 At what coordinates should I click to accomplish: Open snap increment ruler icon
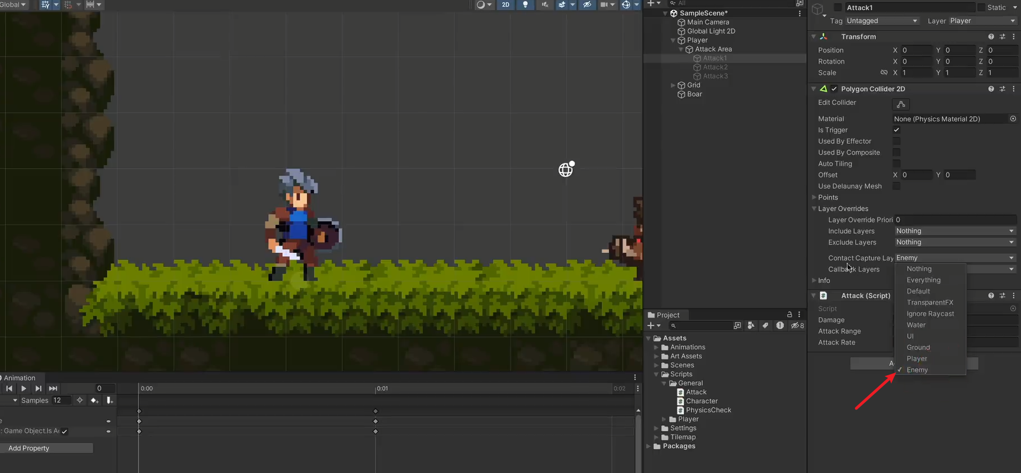(x=90, y=4)
